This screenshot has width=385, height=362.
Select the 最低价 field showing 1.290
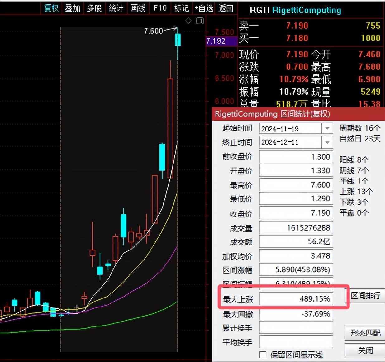(x=296, y=199)
